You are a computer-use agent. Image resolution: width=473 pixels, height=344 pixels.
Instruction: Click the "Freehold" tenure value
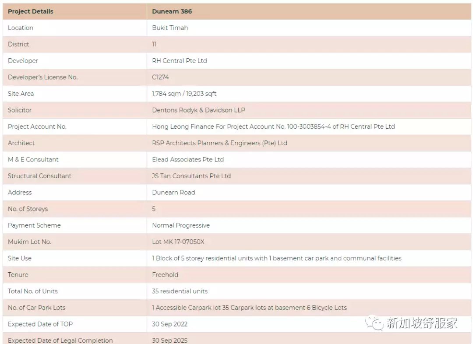click(165, 275)
